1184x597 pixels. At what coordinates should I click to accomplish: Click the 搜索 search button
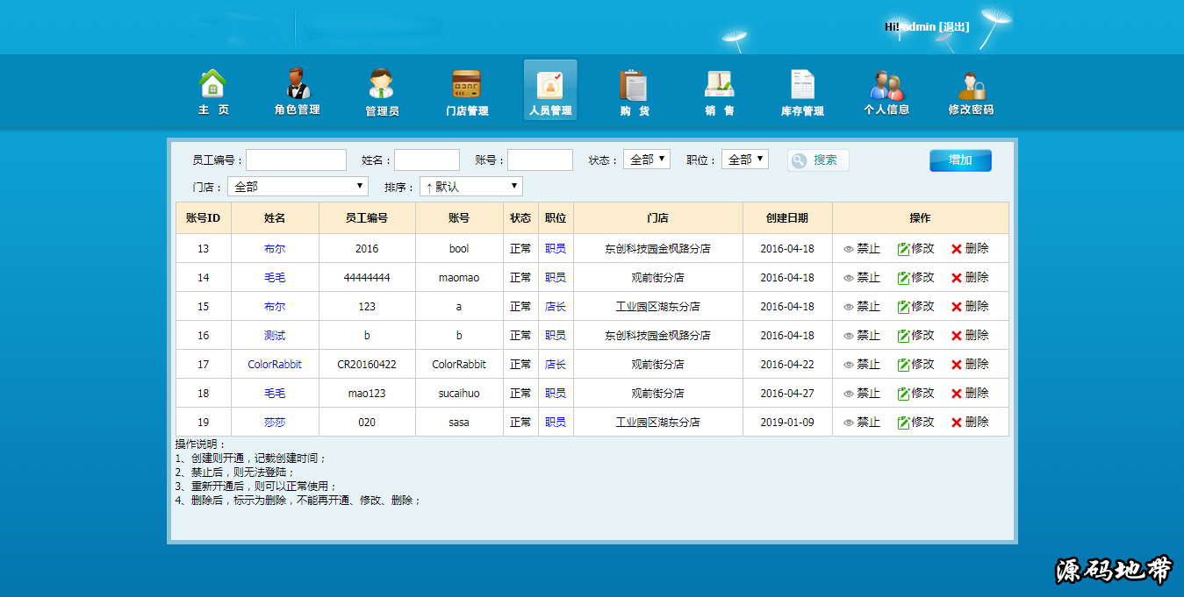coord(818,160)
